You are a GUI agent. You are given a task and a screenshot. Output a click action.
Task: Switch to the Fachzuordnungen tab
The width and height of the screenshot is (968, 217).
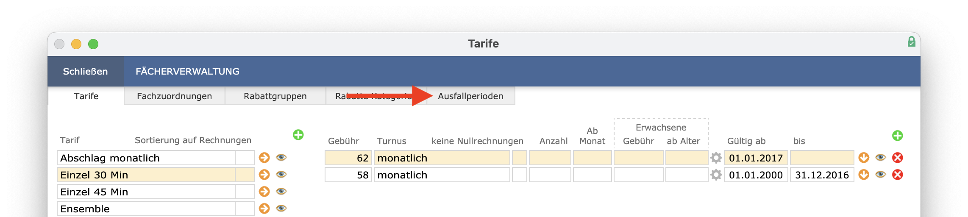(175, 96)
